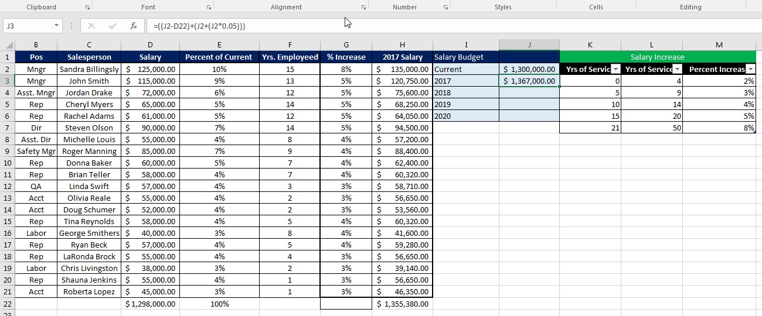Select column M header
762x316 pixels.
point(719,45)
